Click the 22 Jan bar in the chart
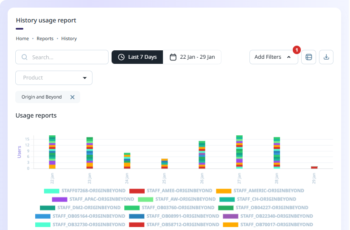 [x=52, y=152]
